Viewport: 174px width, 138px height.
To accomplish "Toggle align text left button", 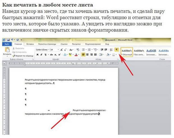I will pyautogui.click(x=83, y=55).
